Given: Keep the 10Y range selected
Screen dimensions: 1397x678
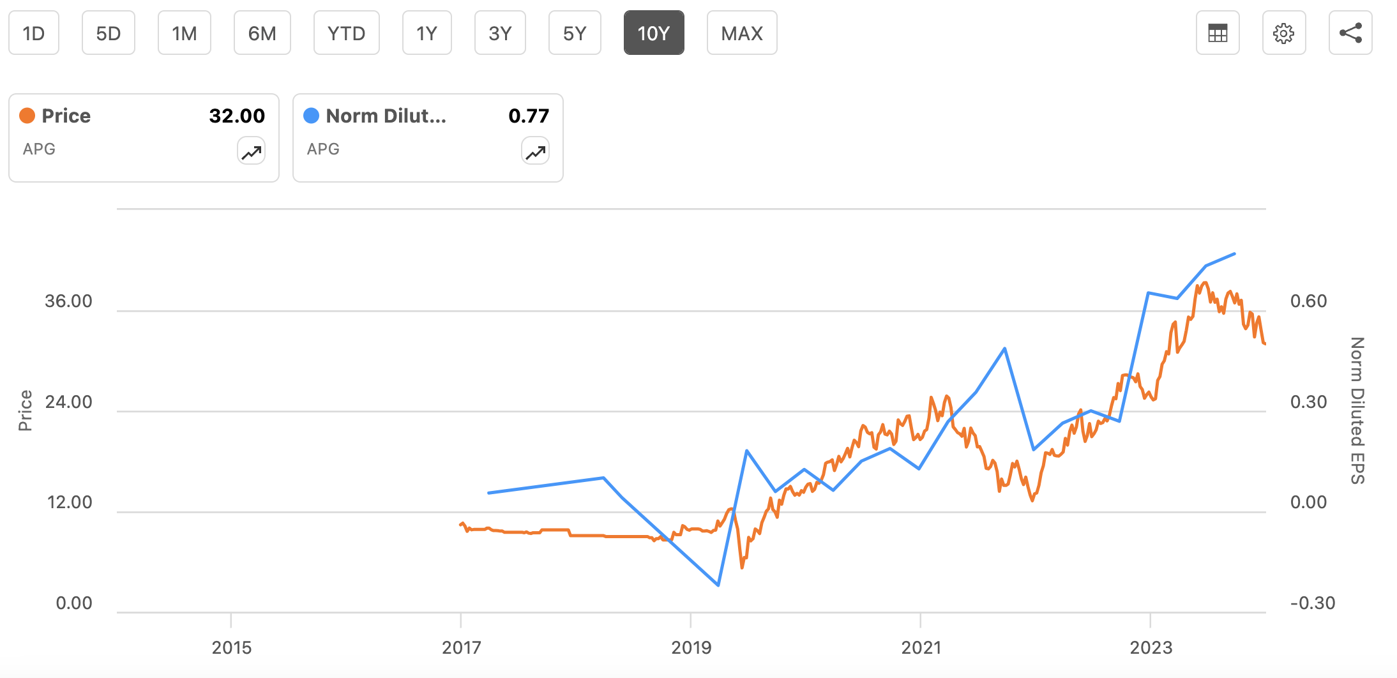Looking at the screenshot, I should 654,33.
